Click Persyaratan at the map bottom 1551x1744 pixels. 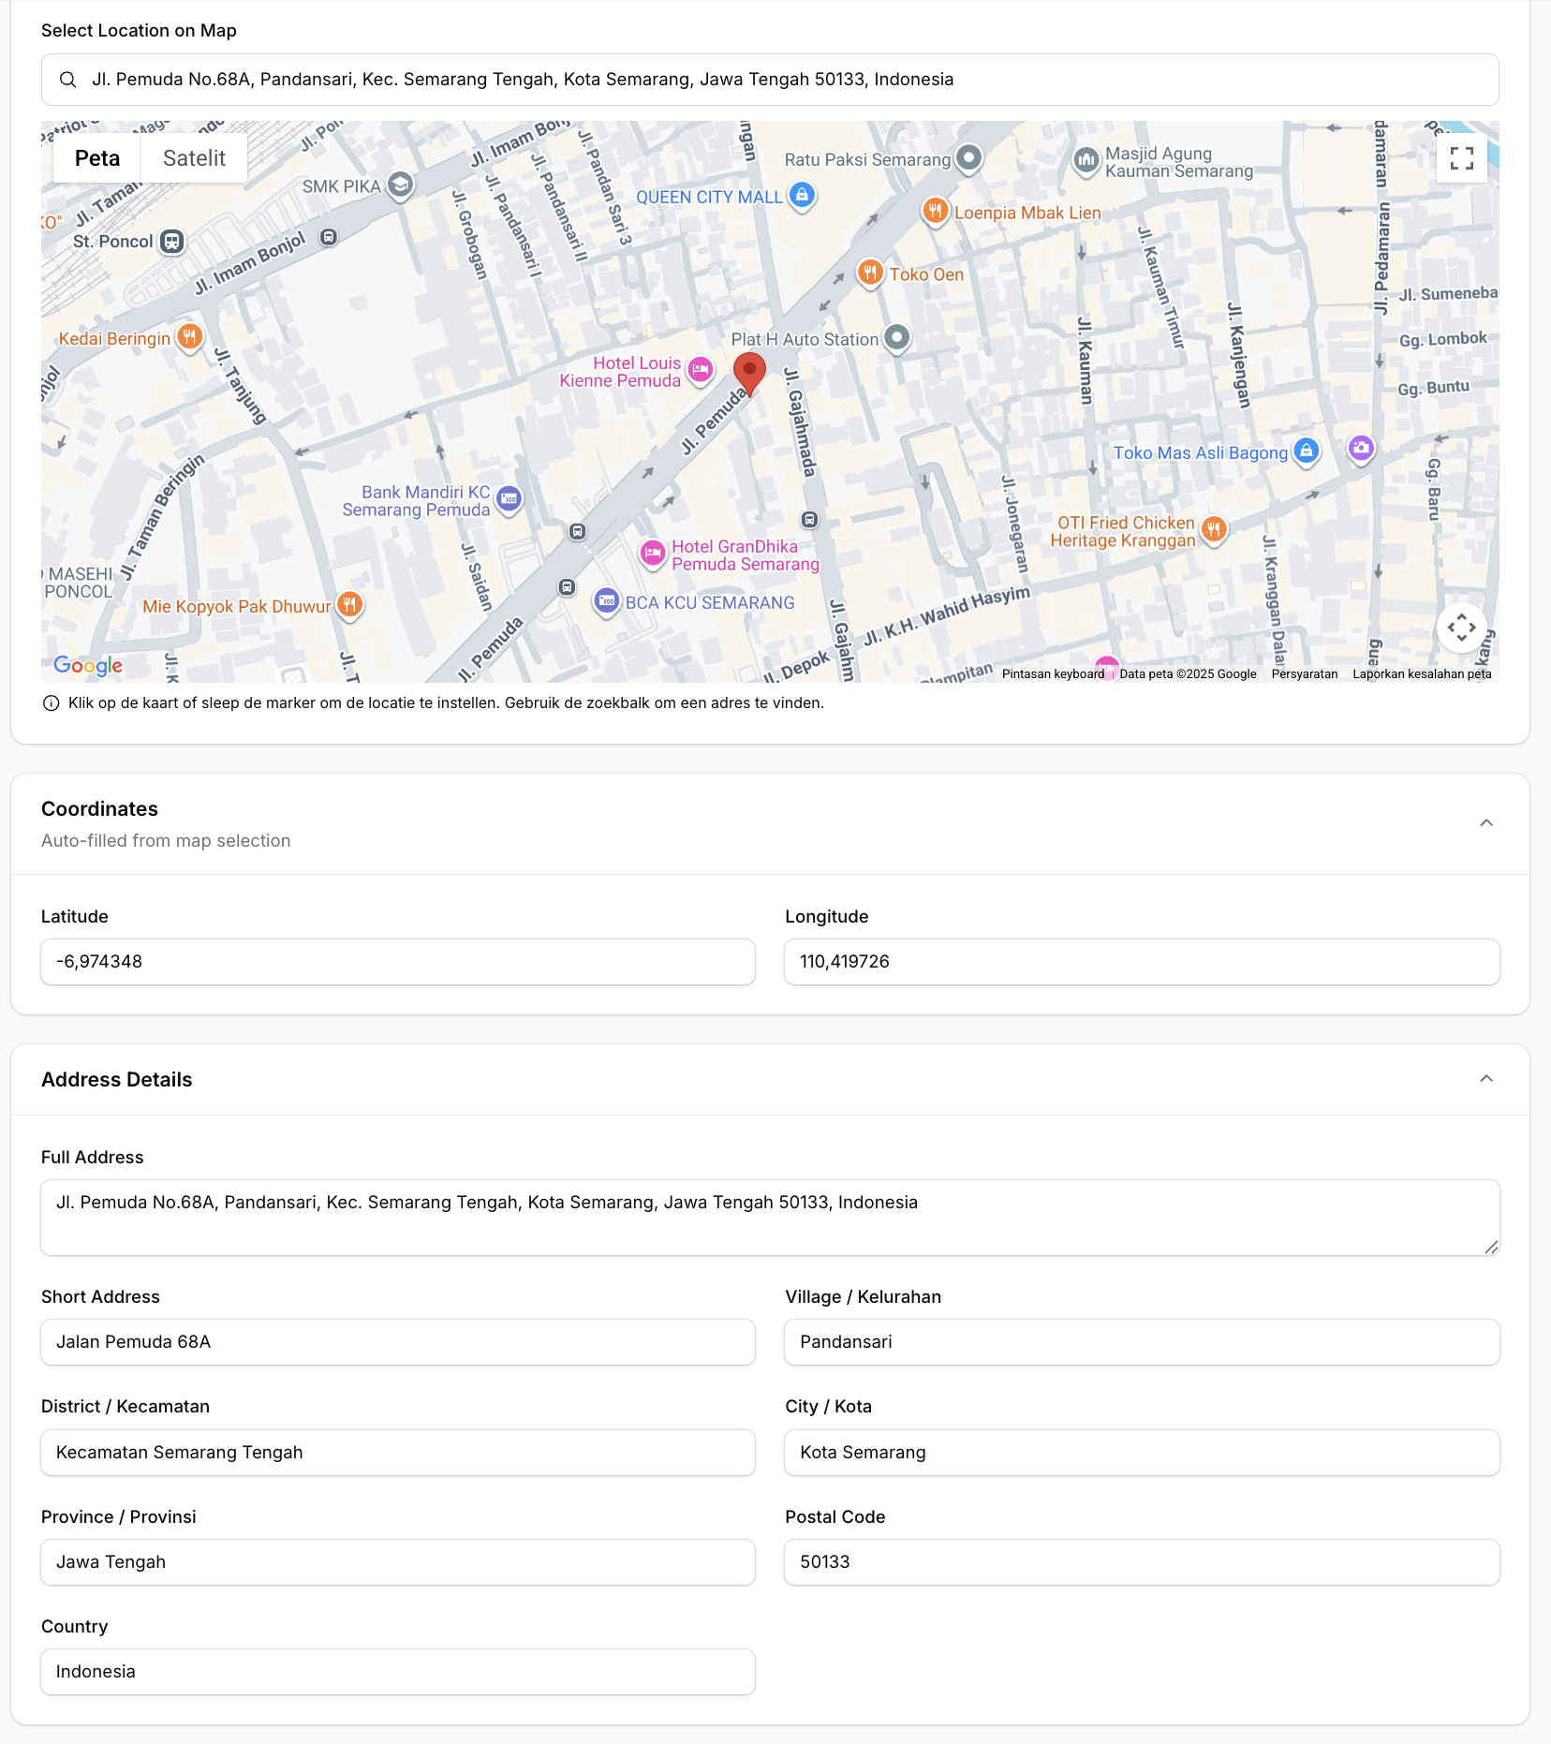coord(1305,673)
